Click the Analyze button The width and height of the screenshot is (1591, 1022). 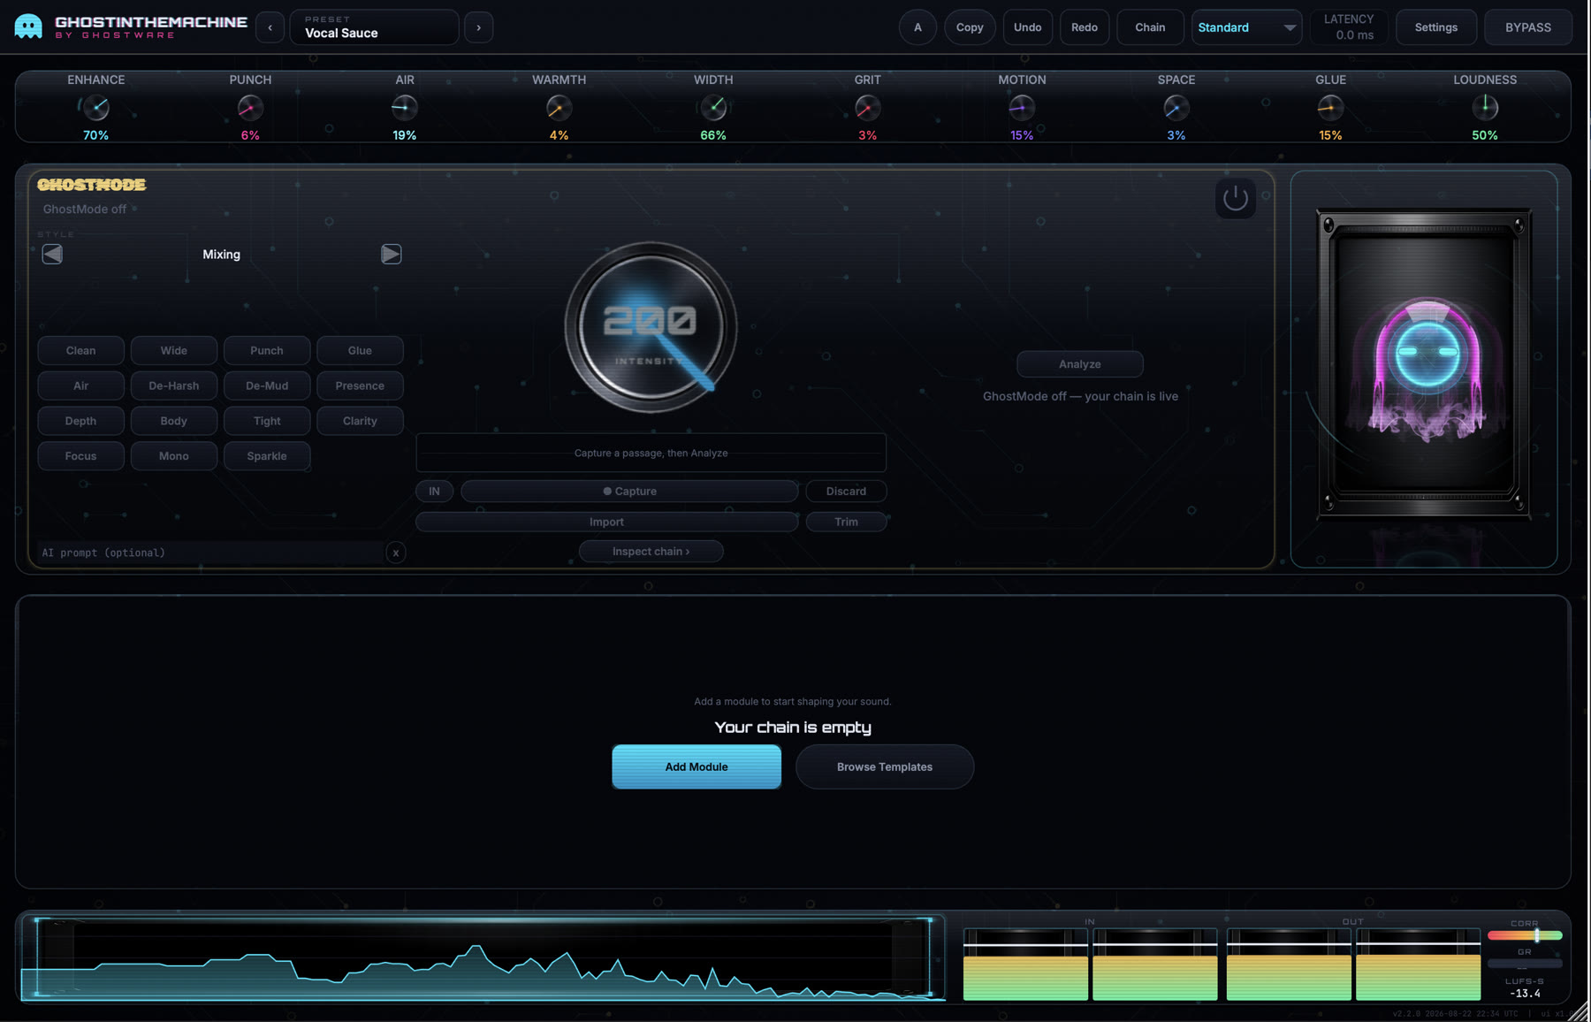(x=1080, y=364)
